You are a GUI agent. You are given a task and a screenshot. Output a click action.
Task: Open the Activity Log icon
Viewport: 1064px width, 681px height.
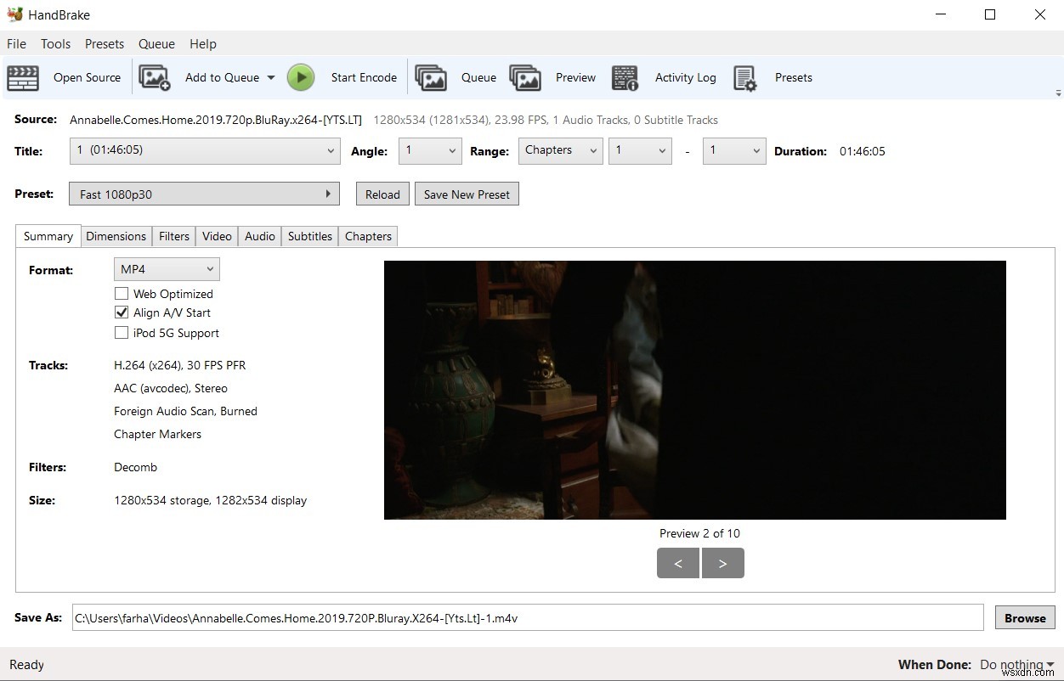coord(625,77)
